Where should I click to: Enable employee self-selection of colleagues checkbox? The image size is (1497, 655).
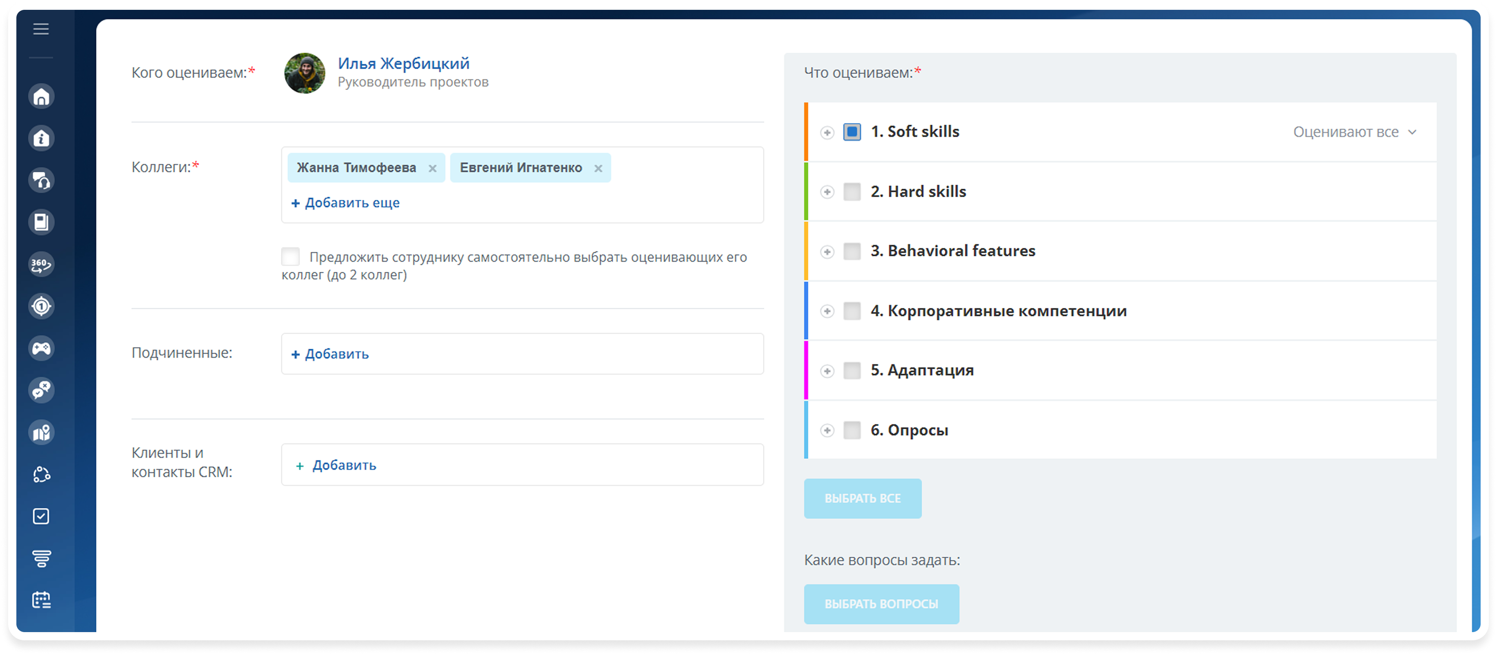coord(290,256)
